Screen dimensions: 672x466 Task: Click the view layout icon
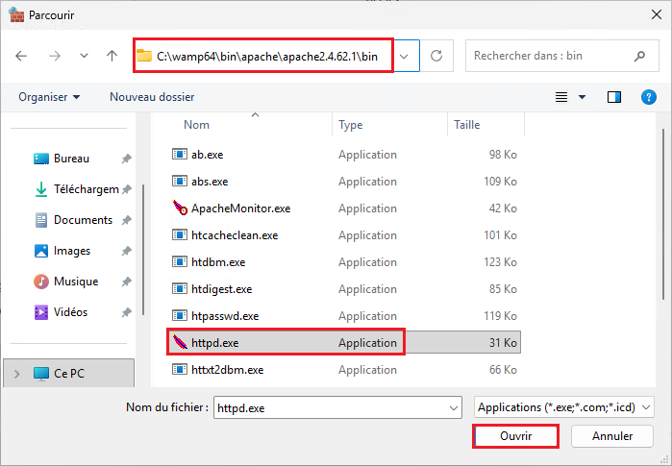click(x=562, y=97)
